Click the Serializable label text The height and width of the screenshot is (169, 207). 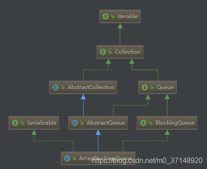(42, 123)
